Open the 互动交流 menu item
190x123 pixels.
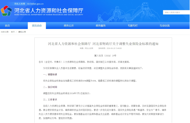click(x=165, y=26)
